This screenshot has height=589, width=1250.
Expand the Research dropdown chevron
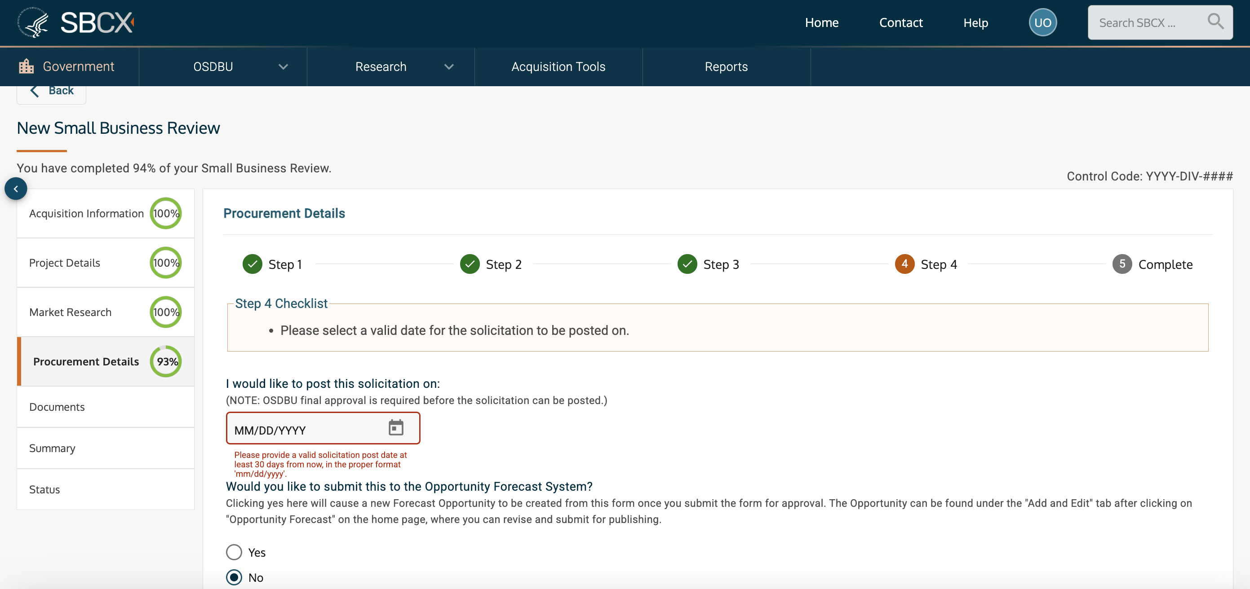tap(449, 67)
